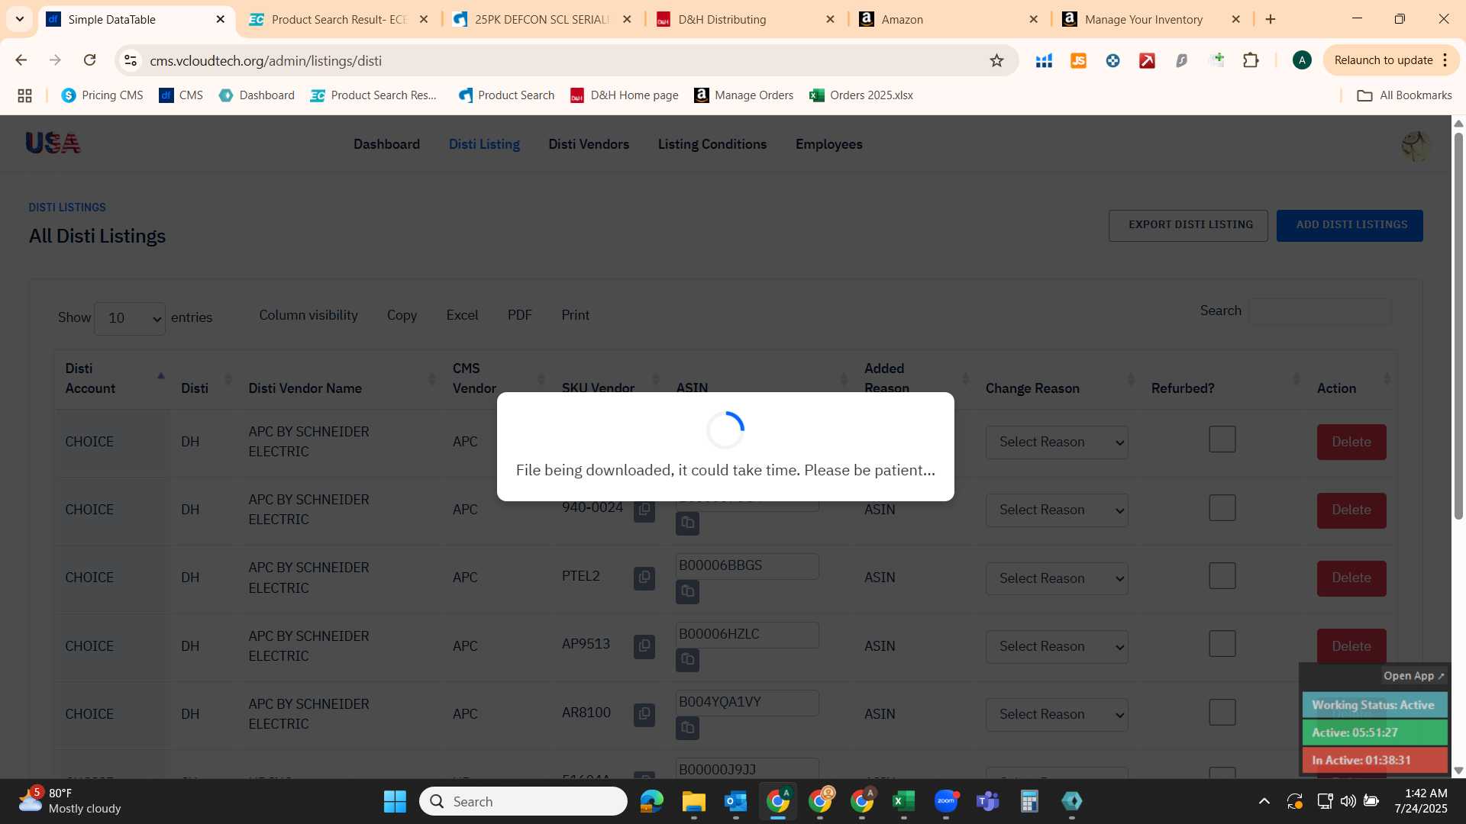This screenshot has height=824, width=1466.
Task: Open the Show entries dropdown
Action: pos(130,318)
